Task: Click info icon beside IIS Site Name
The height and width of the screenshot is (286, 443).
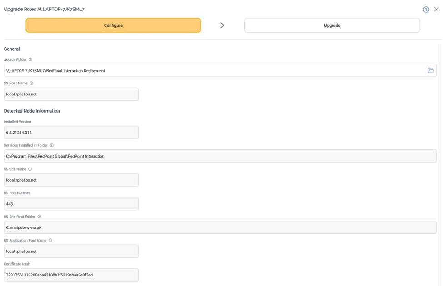Action: 30,169
